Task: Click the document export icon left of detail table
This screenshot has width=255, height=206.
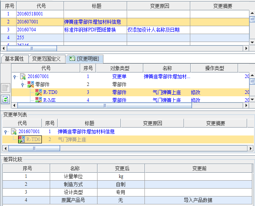Action: (6, 88)
